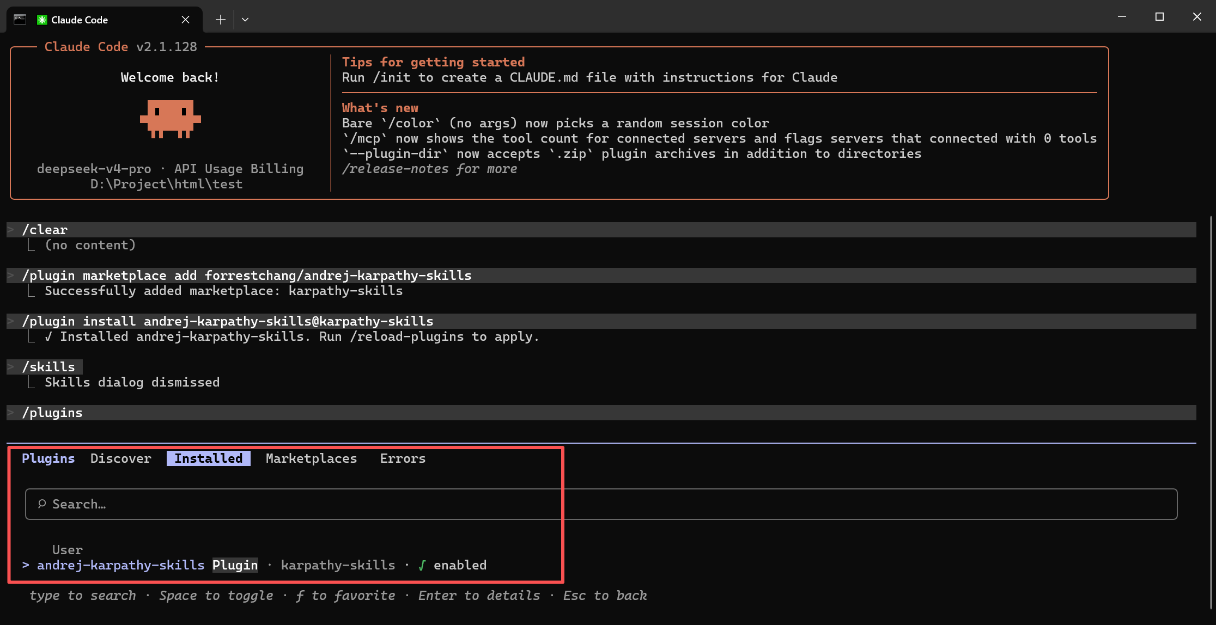The width and height of the screenshot is (1216, 625).
Task: Click 'deepseek-v4-pro · API Usage Billing' text
Action: 171,169
